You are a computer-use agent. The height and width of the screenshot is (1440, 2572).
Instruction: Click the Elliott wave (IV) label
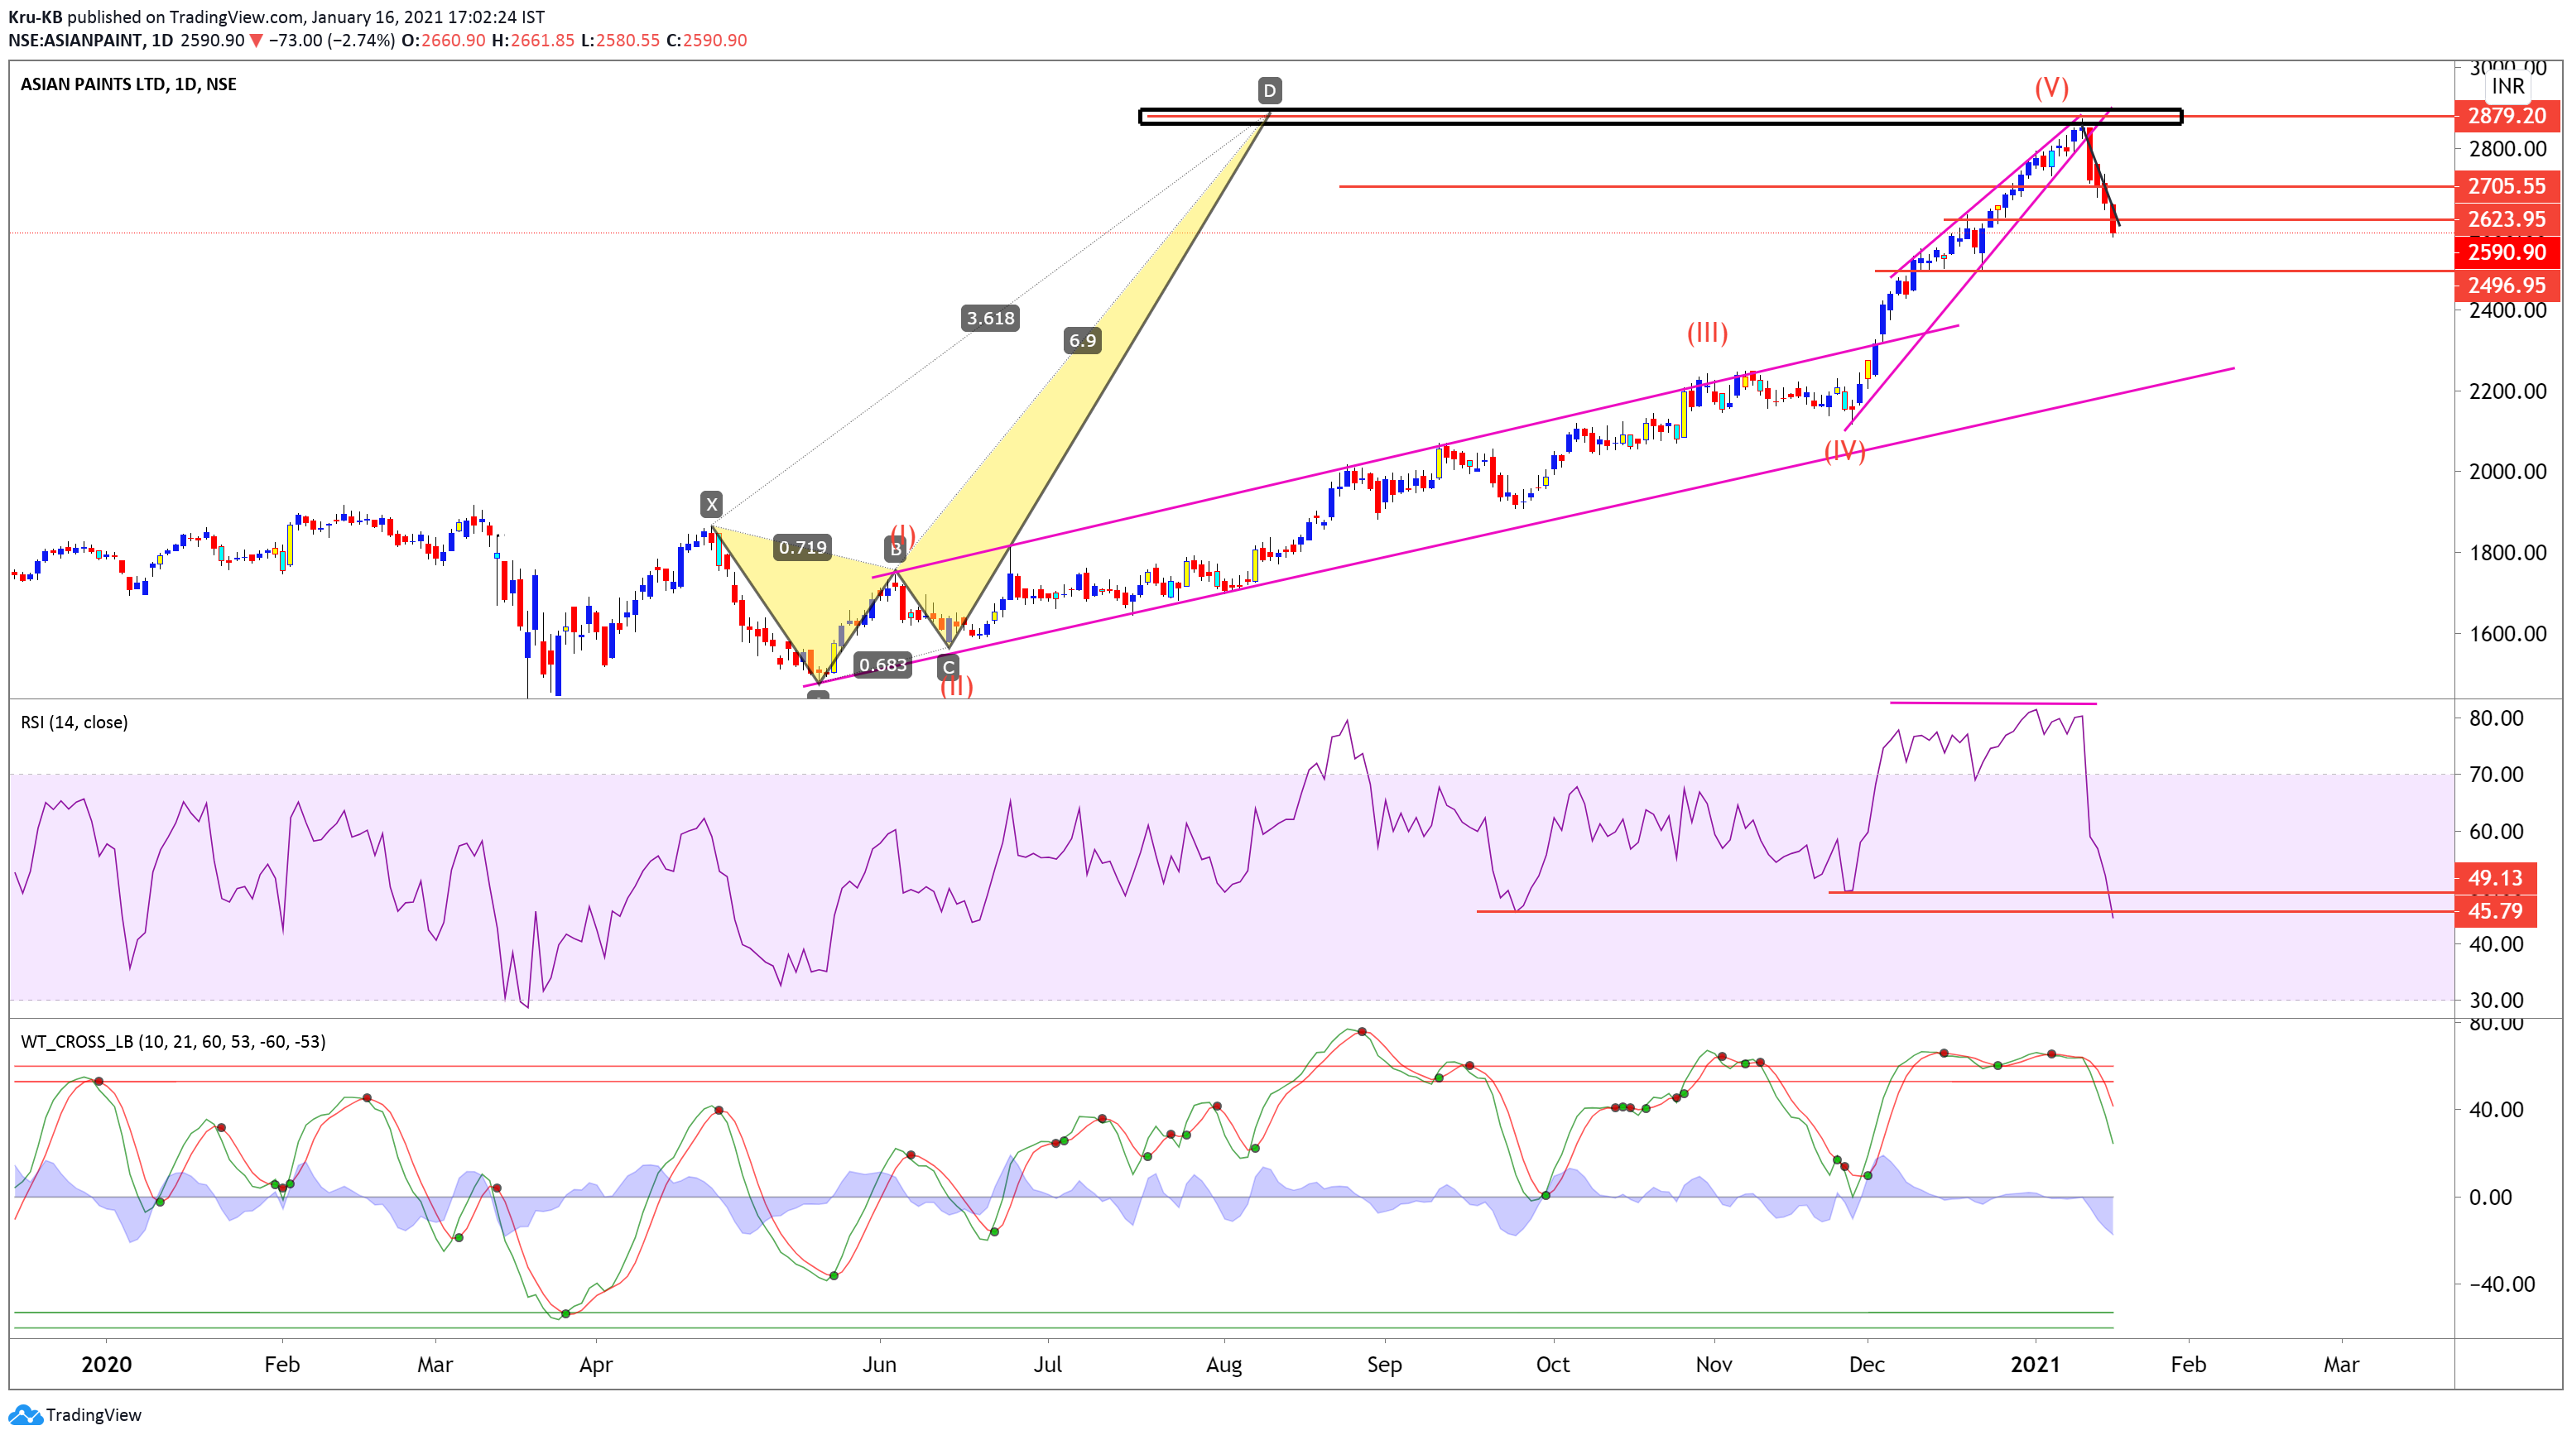coord(1844,451)
